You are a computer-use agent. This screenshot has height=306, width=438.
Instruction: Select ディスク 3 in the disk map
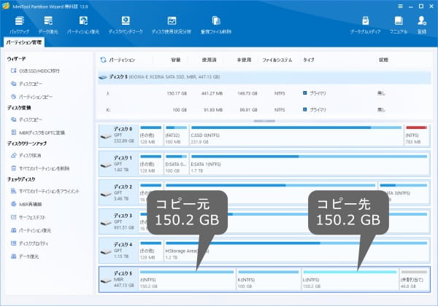pos(118,221)
